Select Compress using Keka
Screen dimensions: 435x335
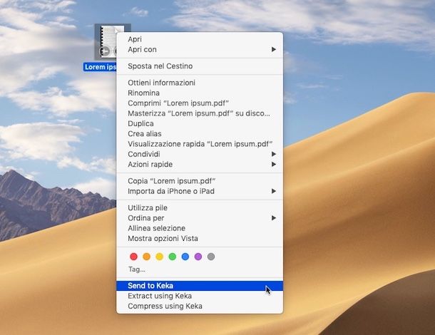(x=200, y=306)
